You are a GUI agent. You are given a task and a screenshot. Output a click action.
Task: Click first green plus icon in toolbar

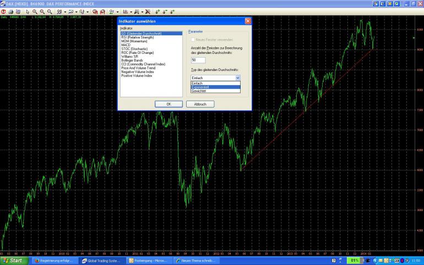coord(157,12)
